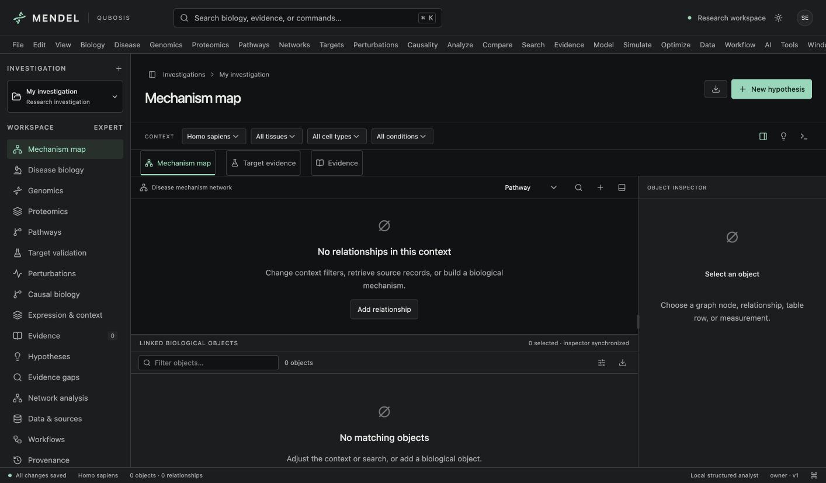Go to Genomics in the workspace sidebar
Screen dimensions: 826x483
coord(65,191)
